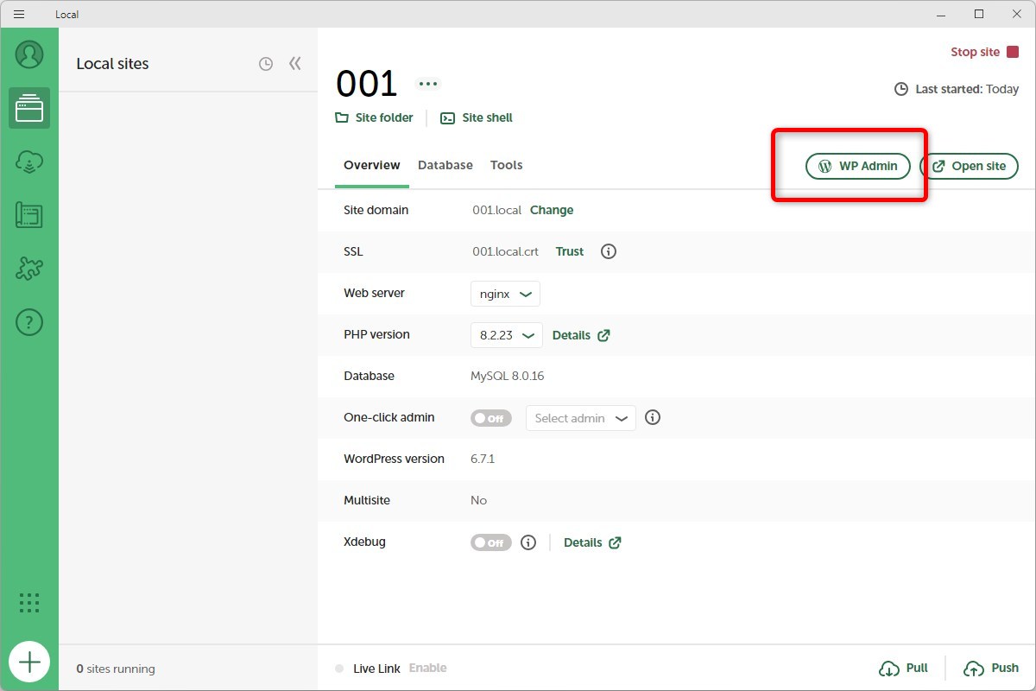This screenshot has height=691, width=1036.
Task: Open the 001 site options ellipsis
Action: (x=428, y=84)
